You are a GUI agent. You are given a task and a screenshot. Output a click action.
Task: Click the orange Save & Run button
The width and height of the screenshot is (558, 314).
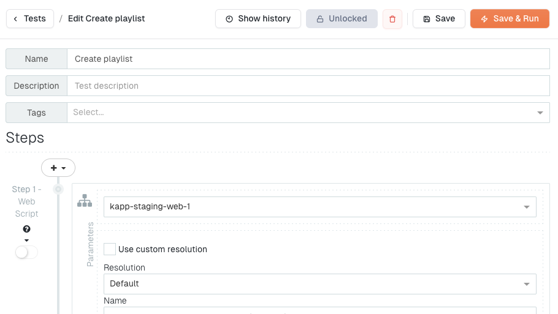(510, 19)
